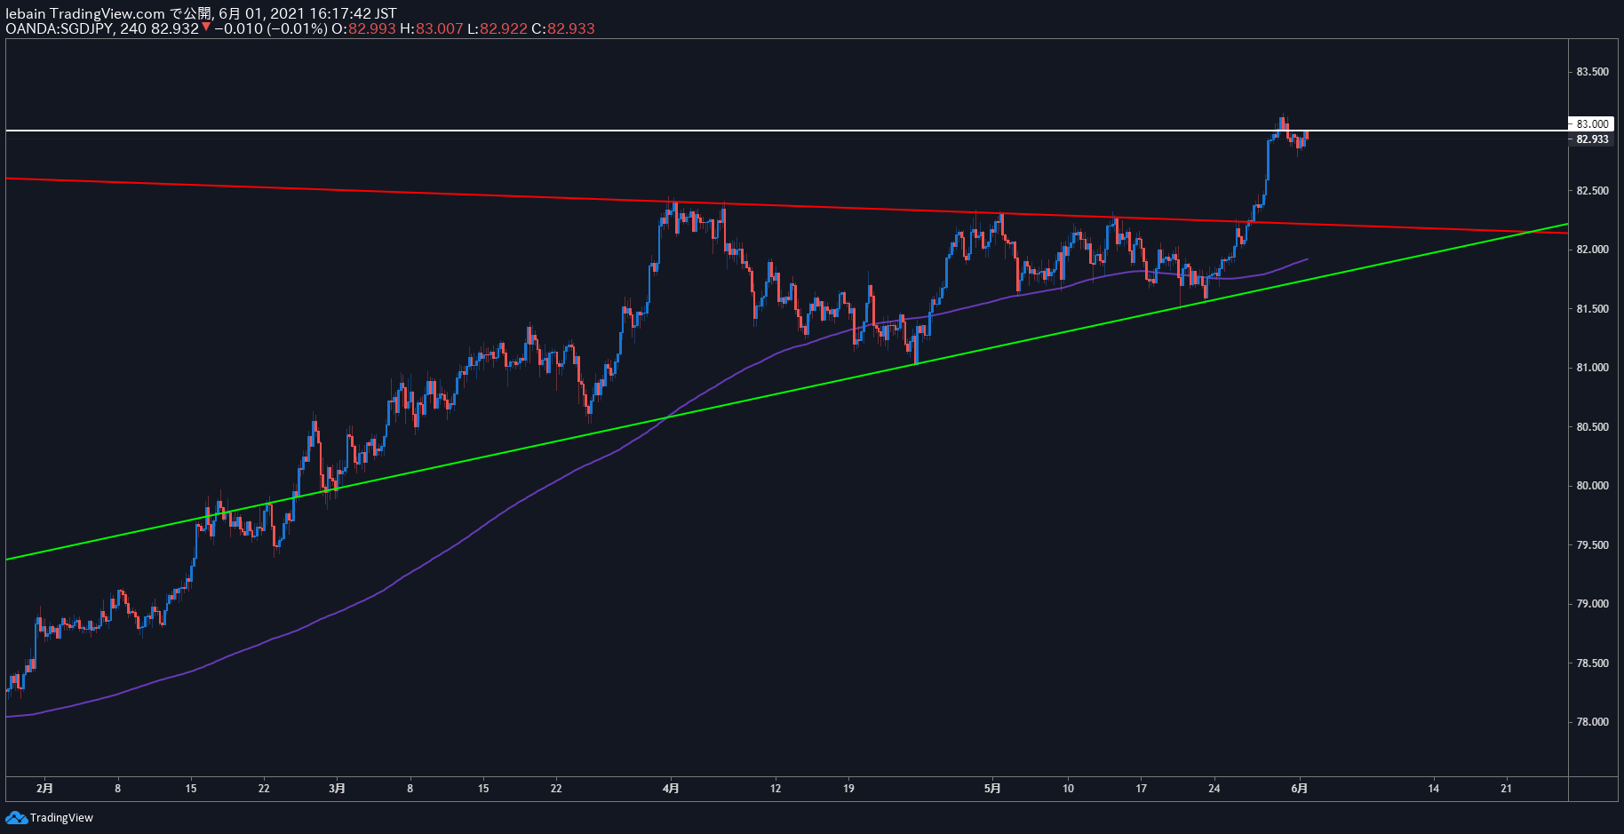Click the 81.500 price axis label
Screen dimensions: 1624x834
1592,309
